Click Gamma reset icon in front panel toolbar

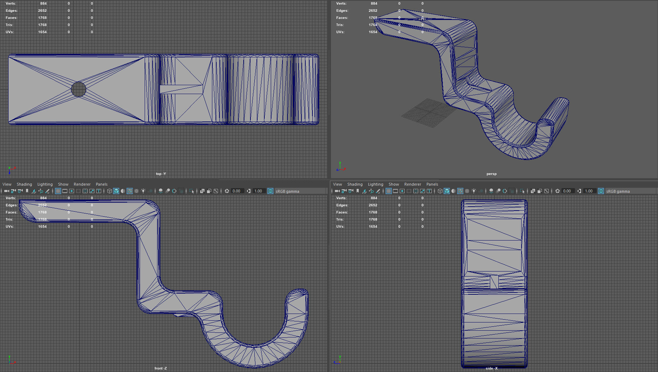[x=249, y=191]
